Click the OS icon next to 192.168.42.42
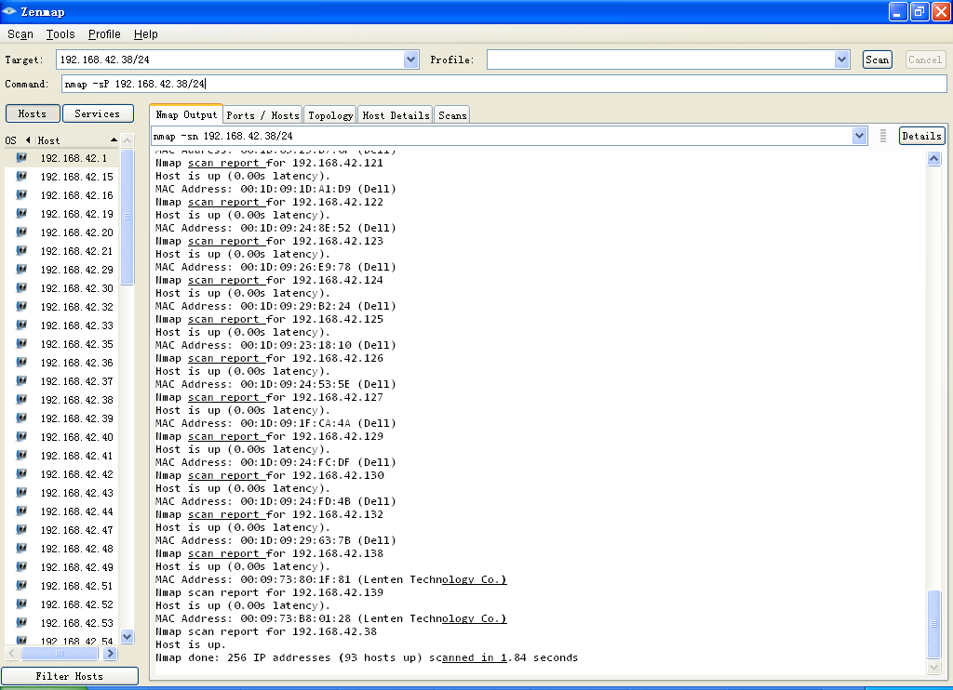The height and width of the screenshot is (690, 953). click(21, 473)
